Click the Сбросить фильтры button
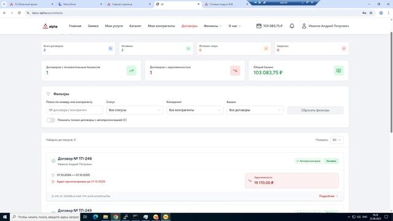This screenshot has height=221, width=393. click(x=315, y=110)
